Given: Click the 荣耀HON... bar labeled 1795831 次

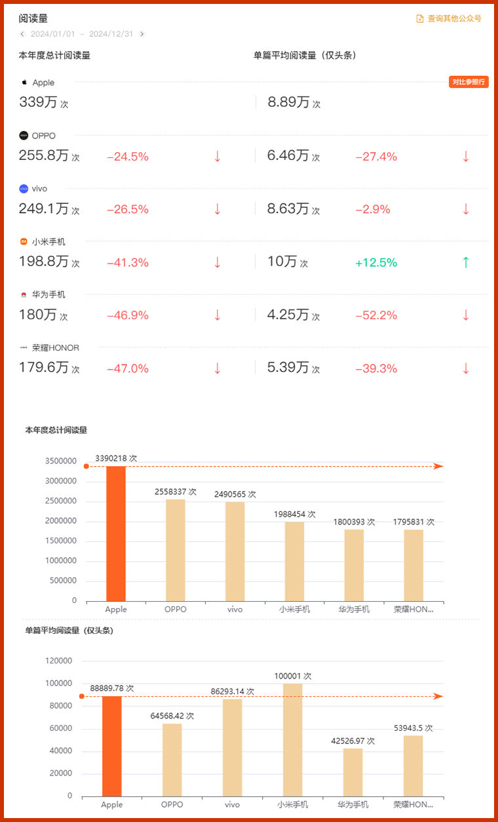Looking at the screenshot, I should 413,565.
